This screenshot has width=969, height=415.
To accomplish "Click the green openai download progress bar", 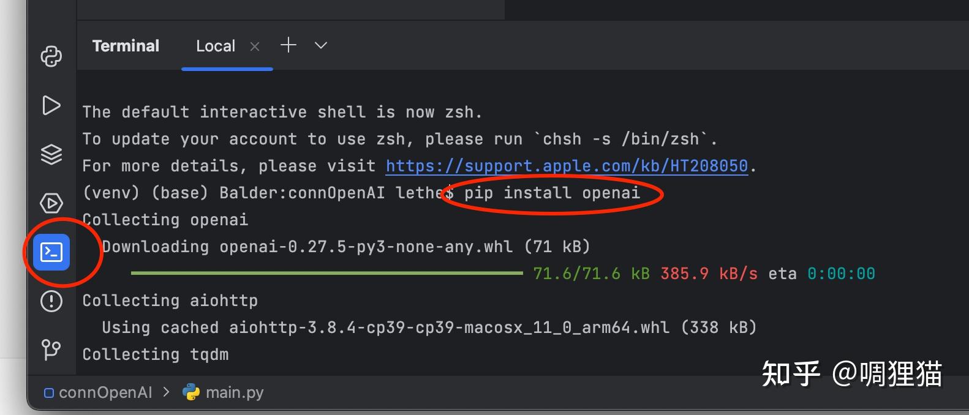I will click(327, 273).
